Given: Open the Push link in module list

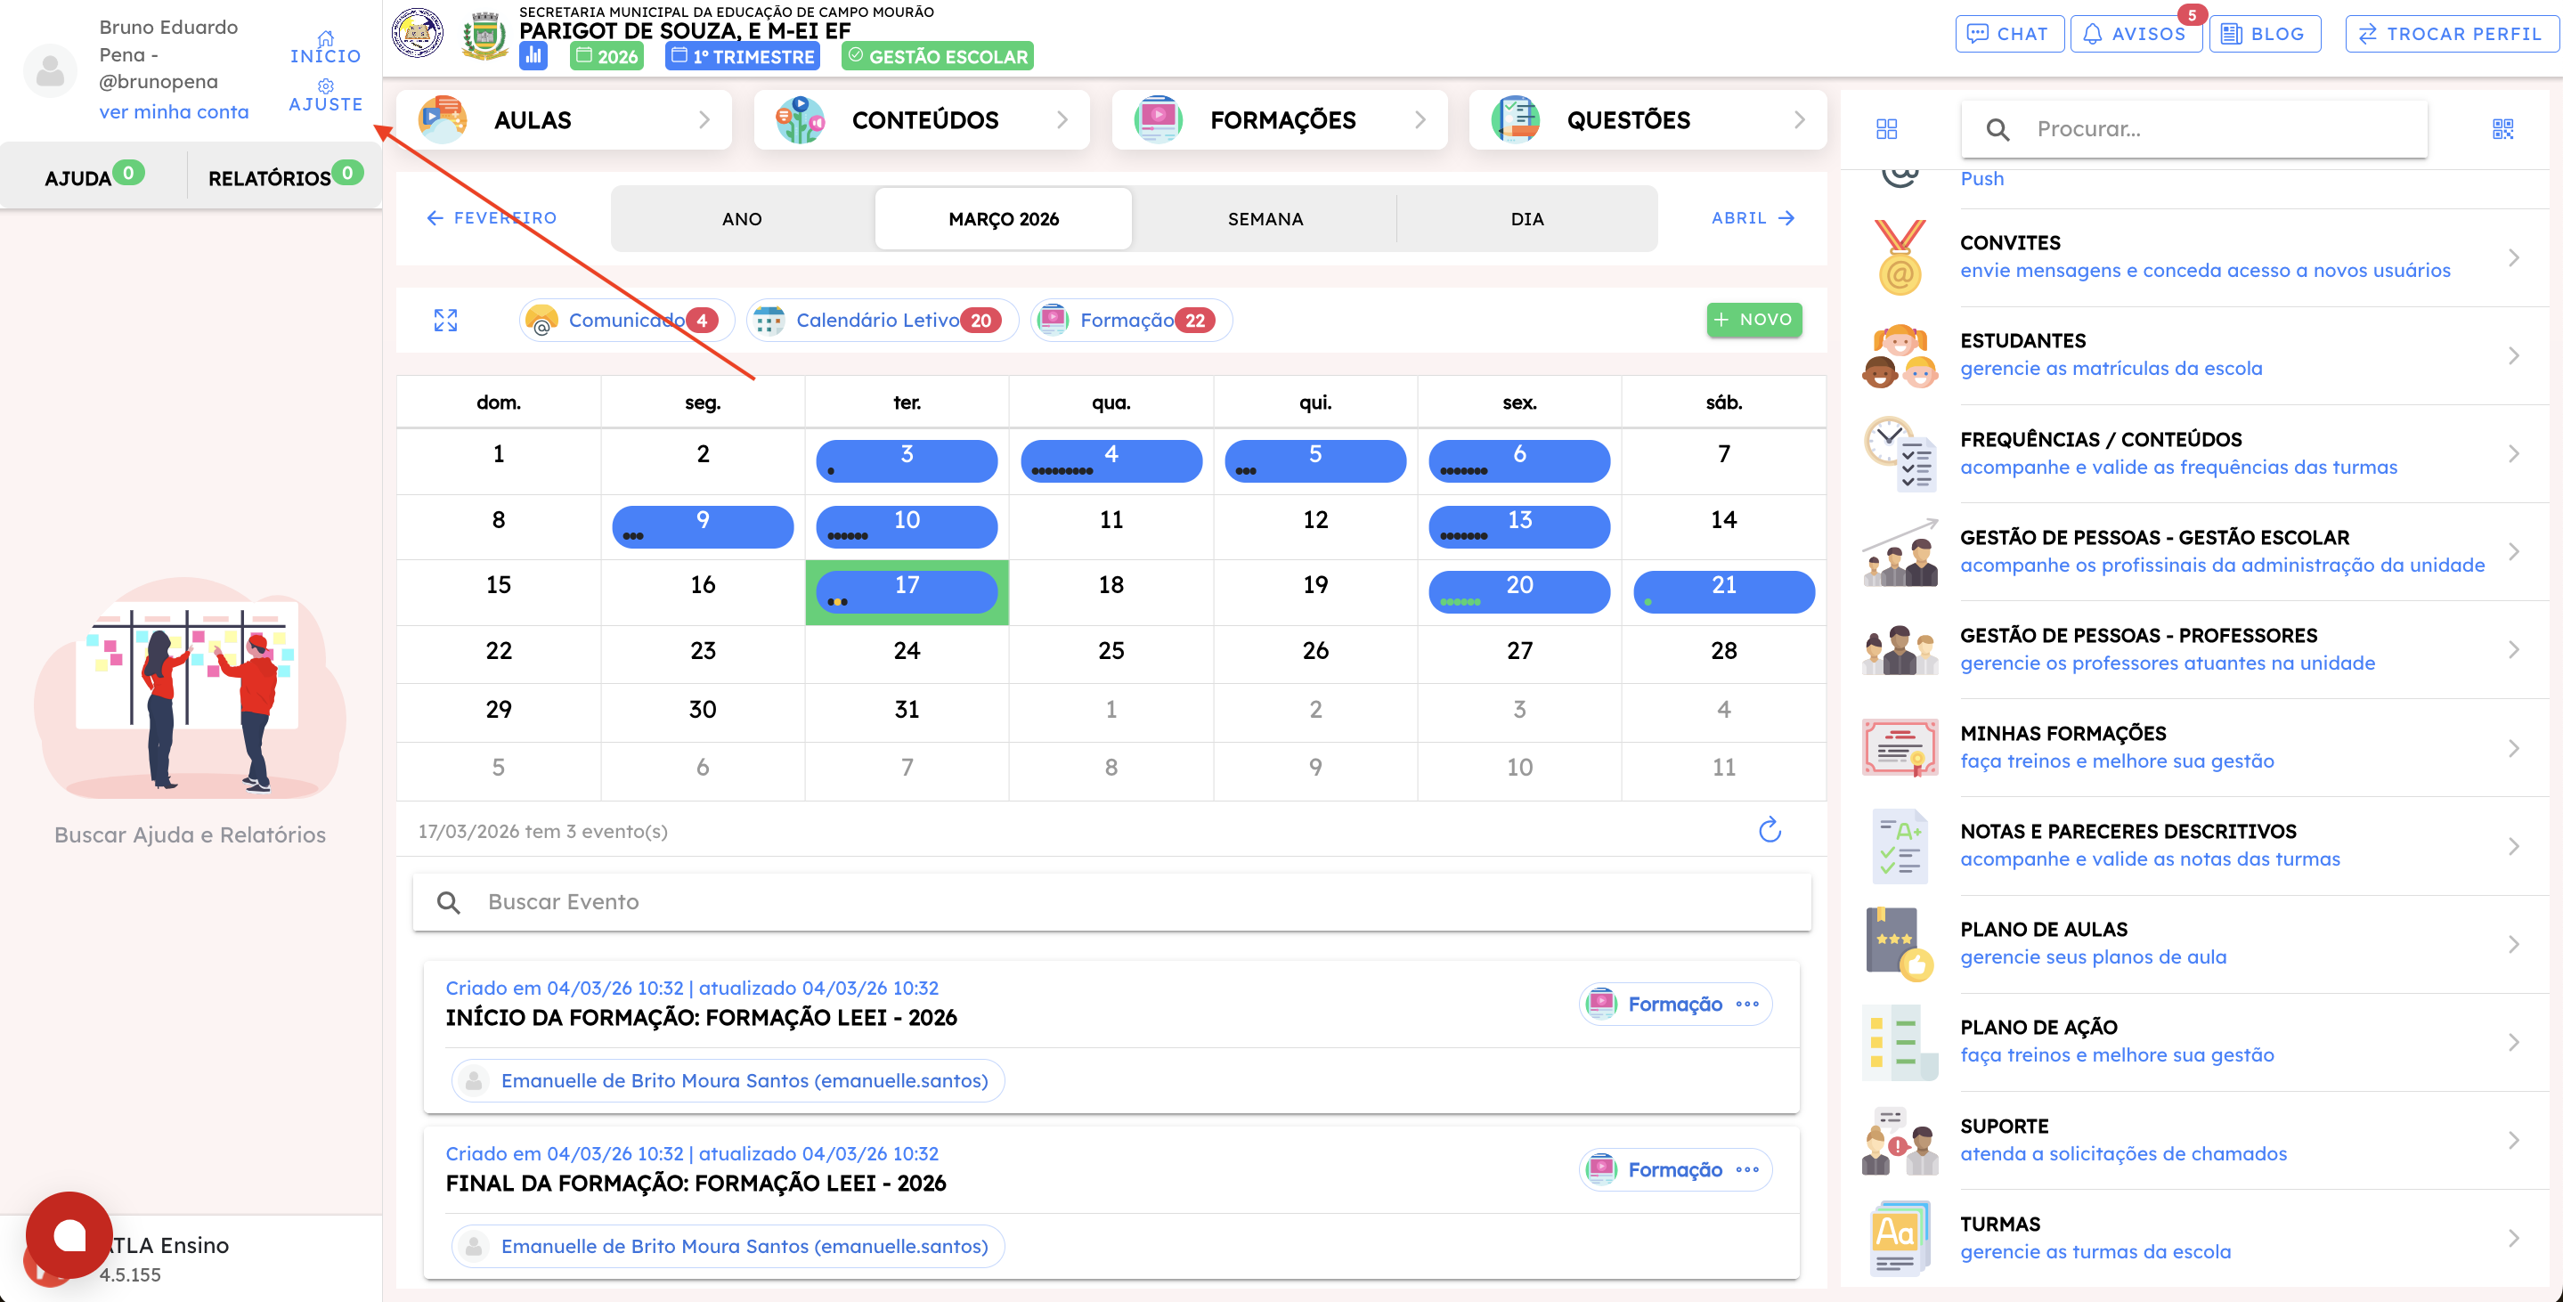Looking at the screenshot, I should 1982,179.
